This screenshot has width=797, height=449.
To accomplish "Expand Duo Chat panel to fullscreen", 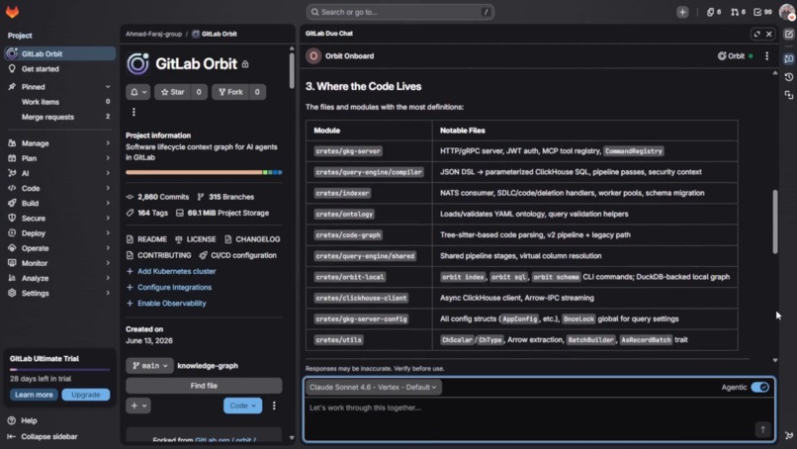I will tap(756, 34).
